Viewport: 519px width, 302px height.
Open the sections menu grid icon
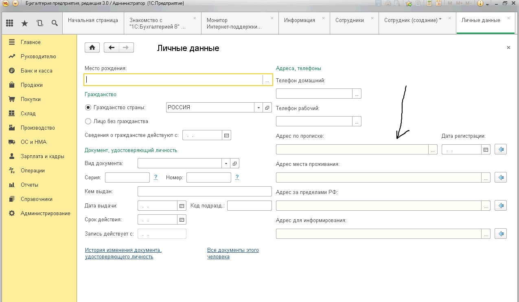click(x=10, y=23)
